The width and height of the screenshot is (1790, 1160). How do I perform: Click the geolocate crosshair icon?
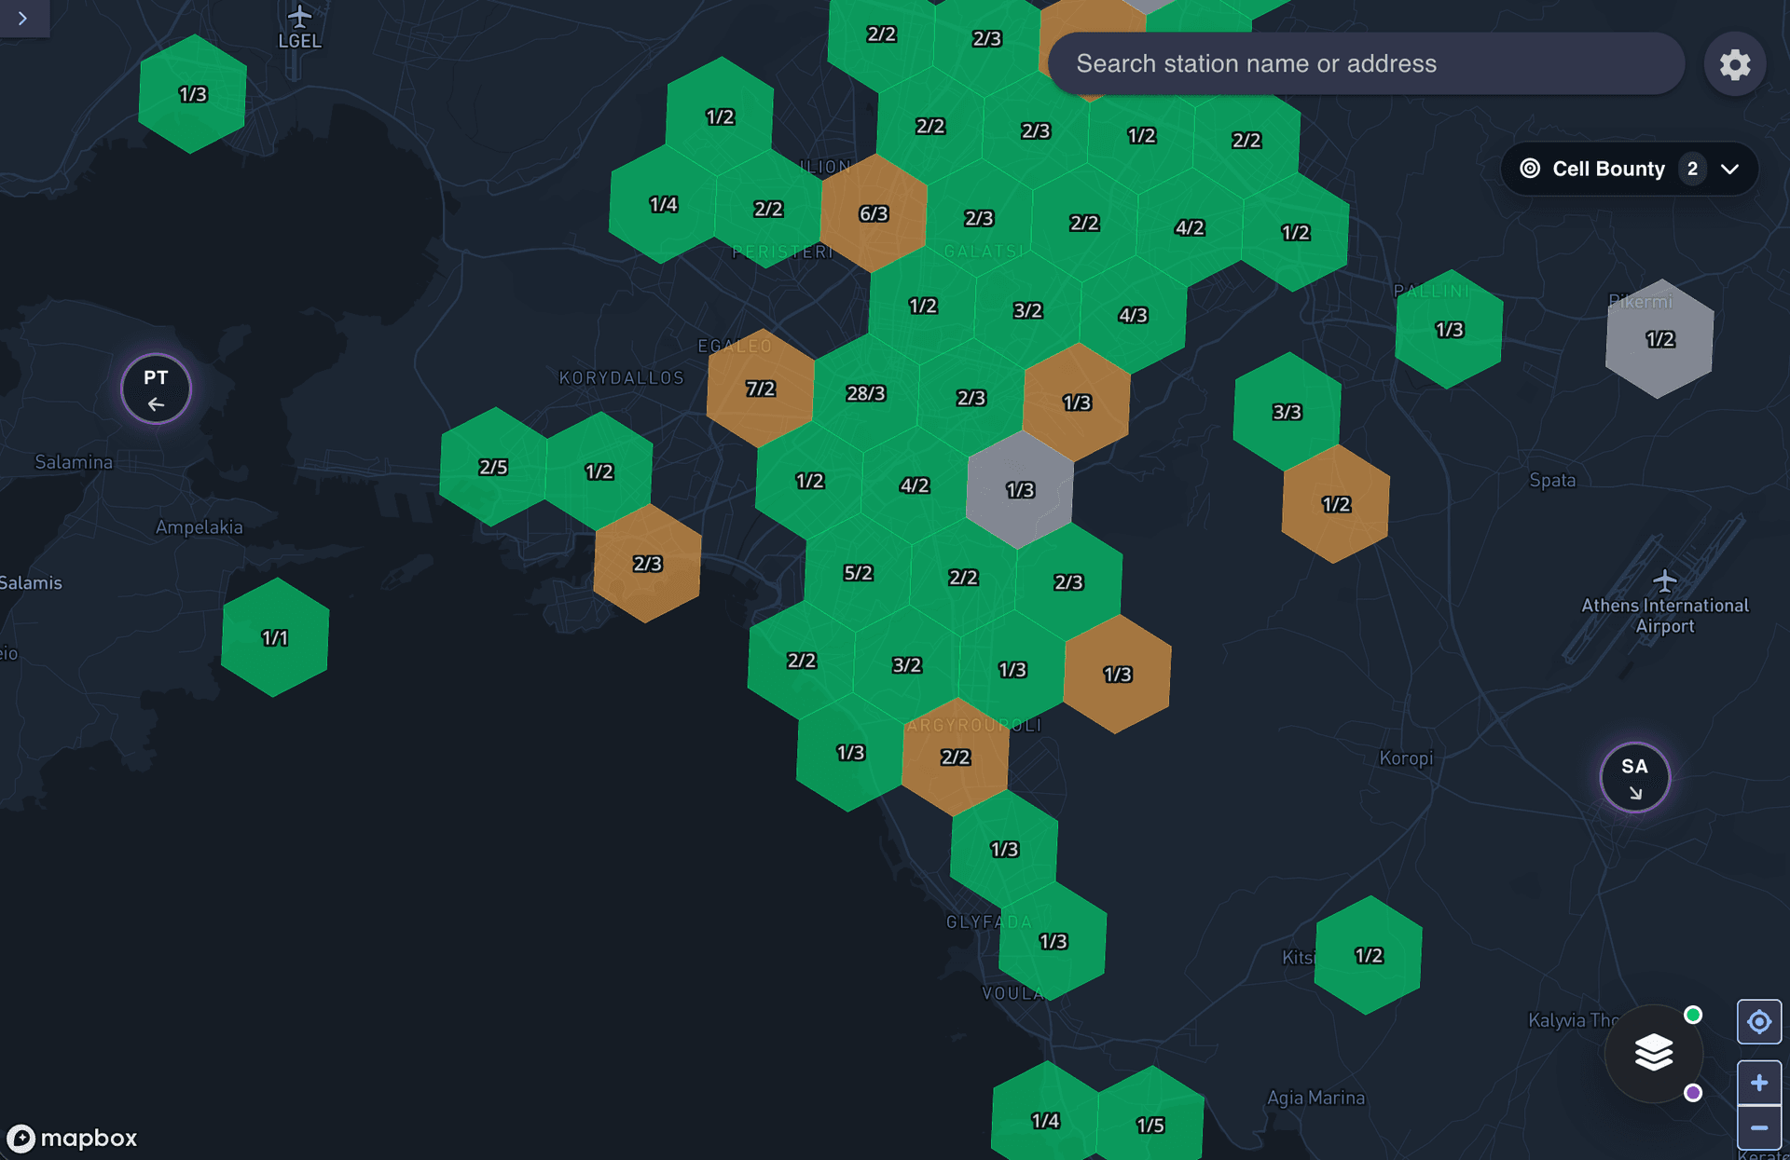pyautogui.click(x=1760, y=1021)
